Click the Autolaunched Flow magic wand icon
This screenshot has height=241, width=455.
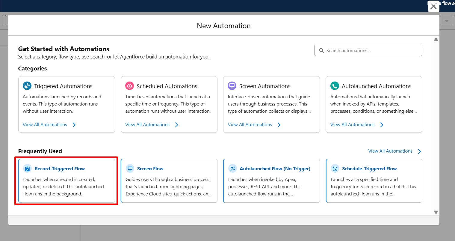point(232,168)
